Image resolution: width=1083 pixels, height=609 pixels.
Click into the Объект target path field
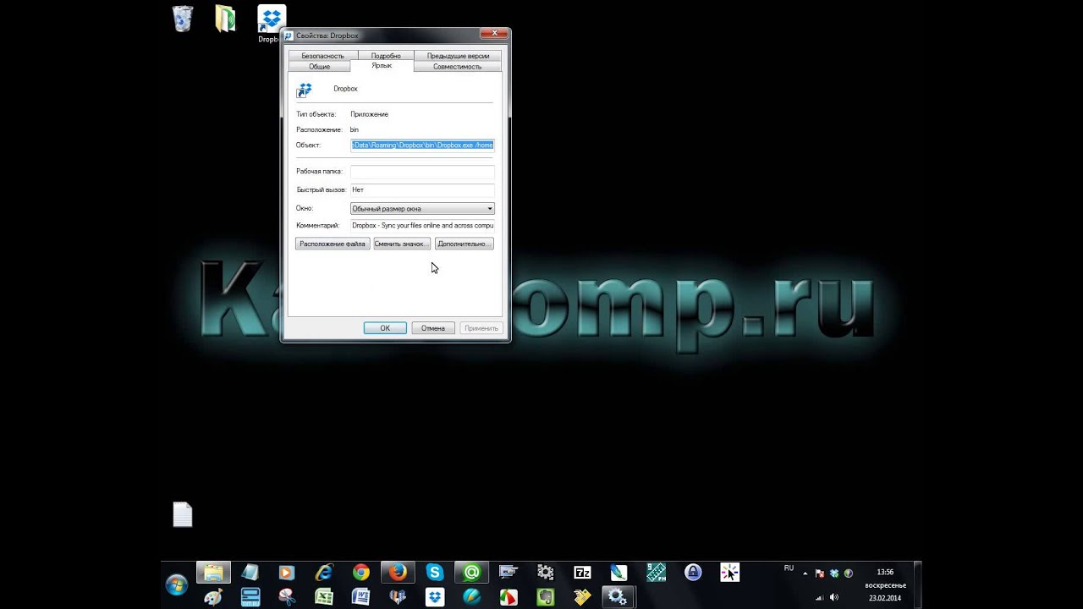tap(422, 145)
